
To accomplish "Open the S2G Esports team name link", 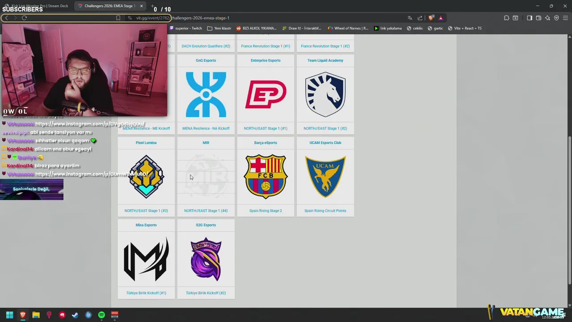I will tap(206, 225).
